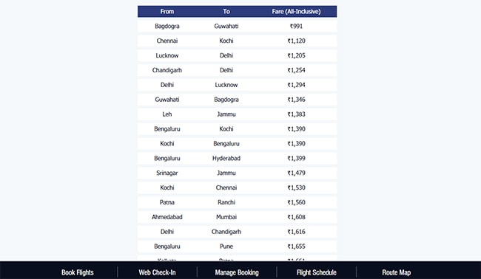The height and width of the screenshot is (279, 481).
Task: Select the Srinagar to Jammu row
Action: tap(237, 173)
